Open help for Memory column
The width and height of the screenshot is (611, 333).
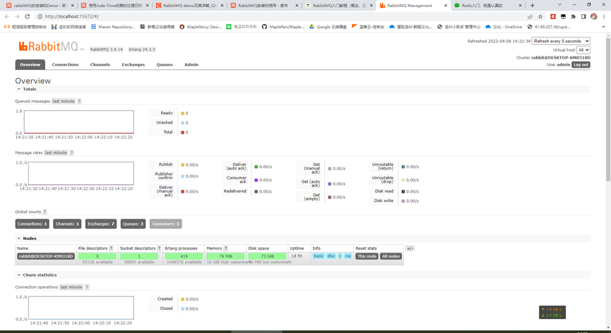pyautogui.click(x=225, y=248)
